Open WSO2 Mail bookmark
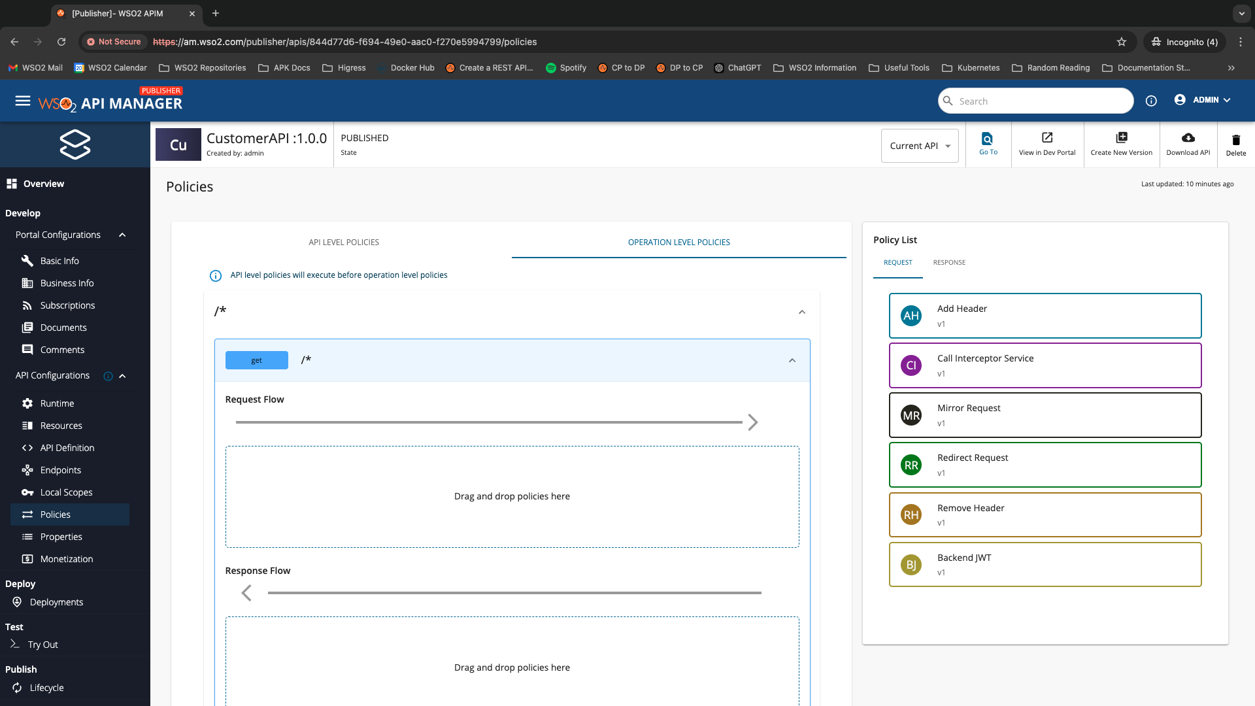 click(36, 68)
